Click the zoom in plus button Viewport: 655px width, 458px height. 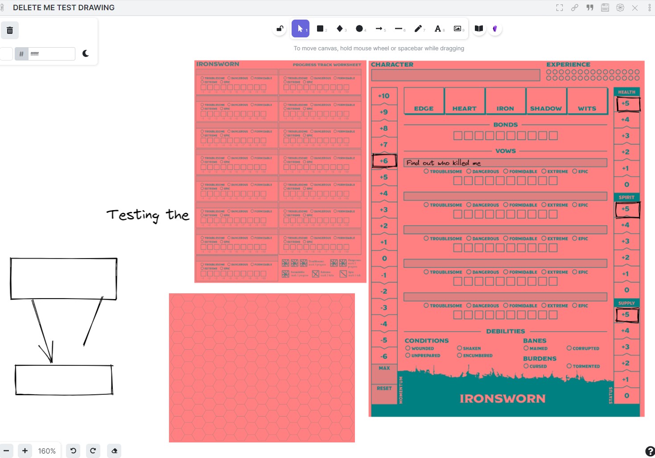25,451
